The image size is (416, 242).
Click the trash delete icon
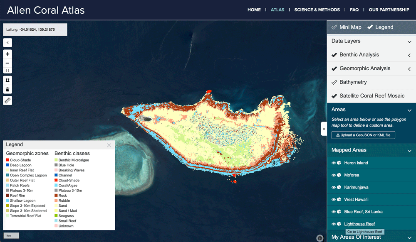pos(7,89)
